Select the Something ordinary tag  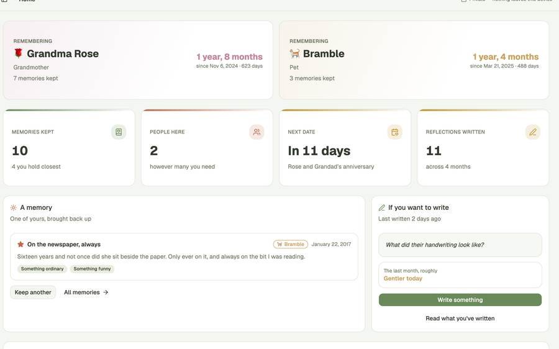pyautogui.click(x=42, y=269)
